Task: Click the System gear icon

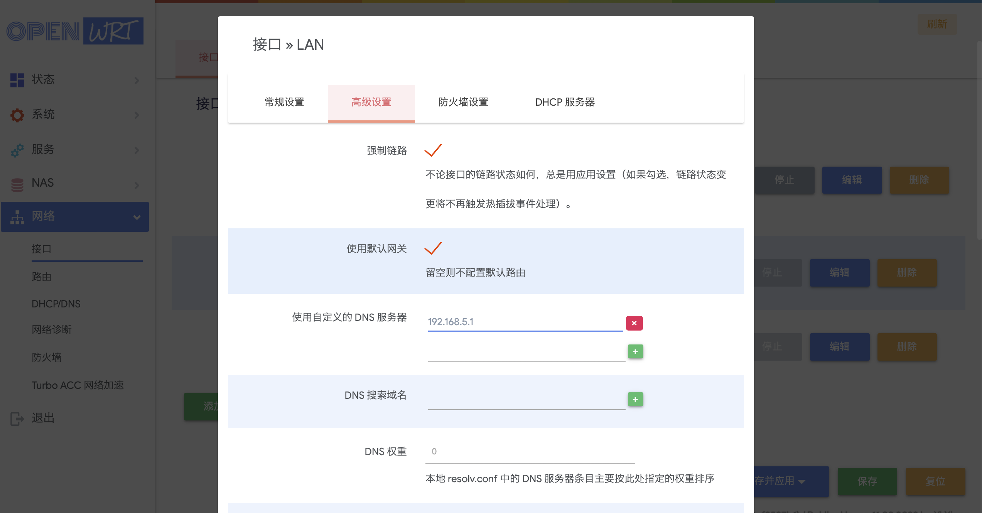Action: 17,115
